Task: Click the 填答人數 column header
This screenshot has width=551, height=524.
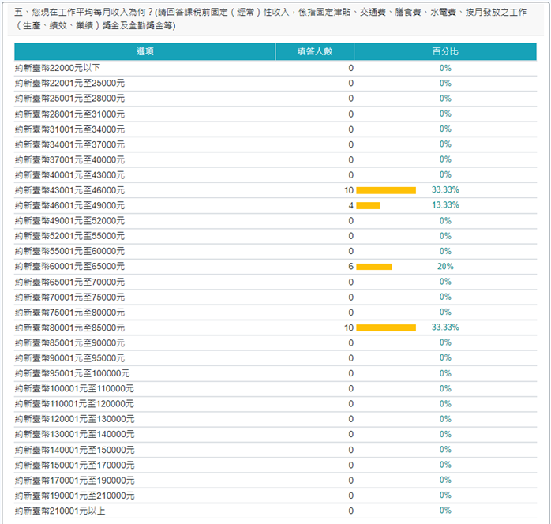Action: (x=314, y=51)
